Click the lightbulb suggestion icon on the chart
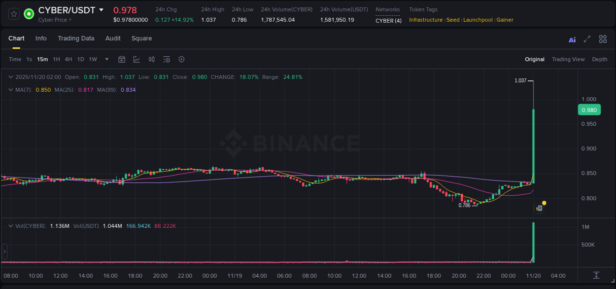This screenshot has height=289, width=616. coord(544,203)
